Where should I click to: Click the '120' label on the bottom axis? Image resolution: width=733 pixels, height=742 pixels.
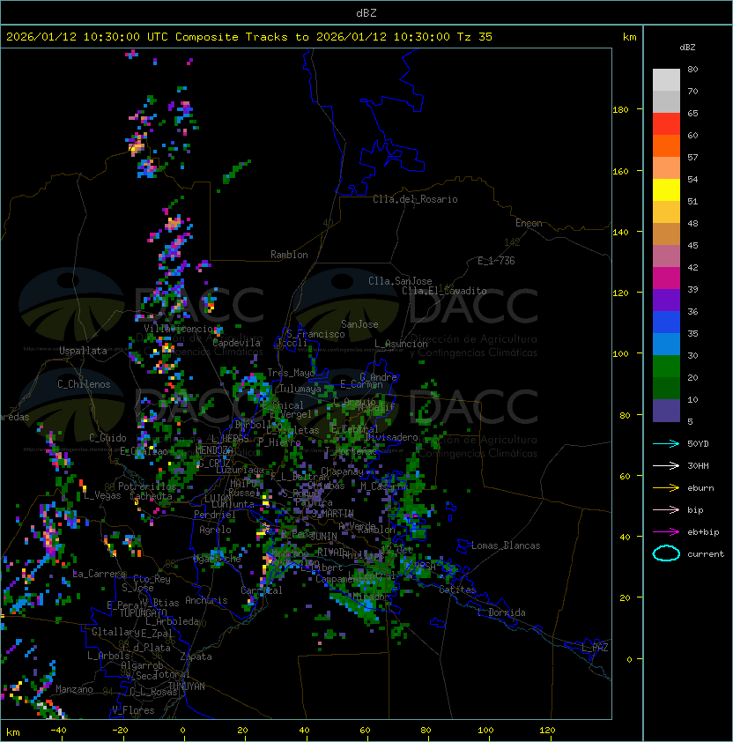[547, 731]
